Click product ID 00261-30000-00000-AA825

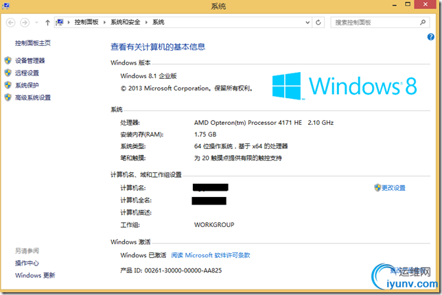click(x=183, y=270)
